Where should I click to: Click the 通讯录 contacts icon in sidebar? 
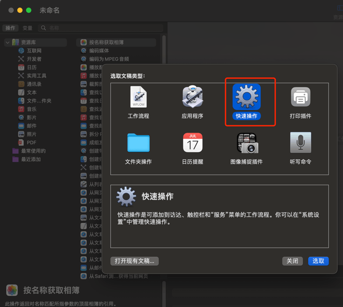pyautogui.click(x=21, y=84)
